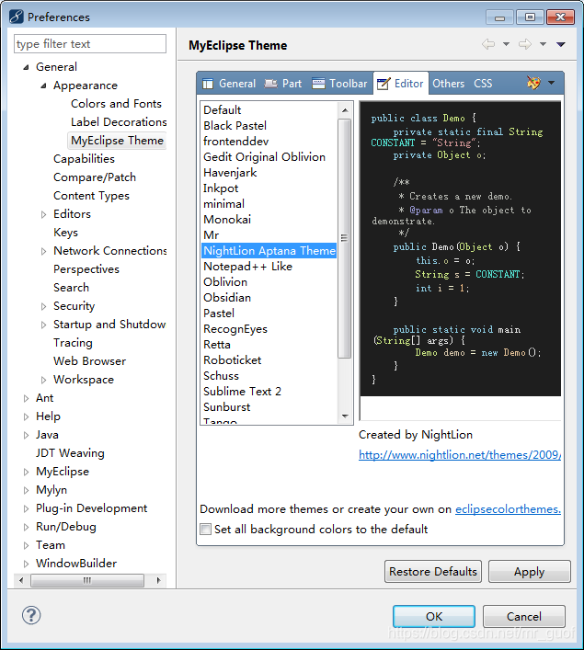584x650 pixels.
Task: Click Restore Defaults button
Action: point(433,572)
